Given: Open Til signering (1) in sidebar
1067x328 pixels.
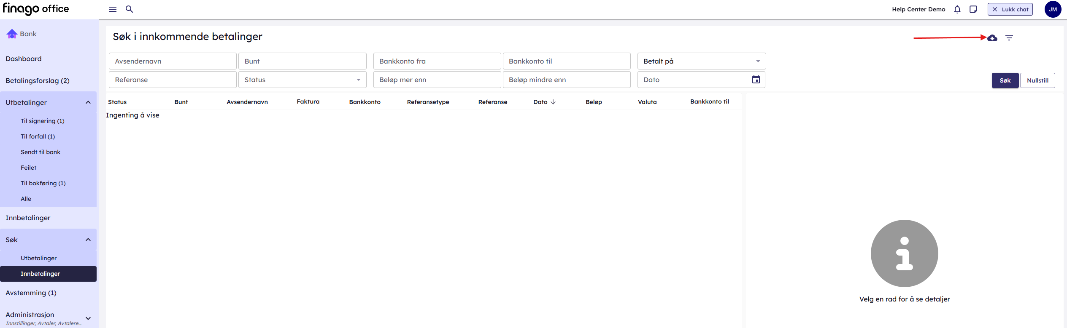Looking at the screenshot, I should [43, 121].
